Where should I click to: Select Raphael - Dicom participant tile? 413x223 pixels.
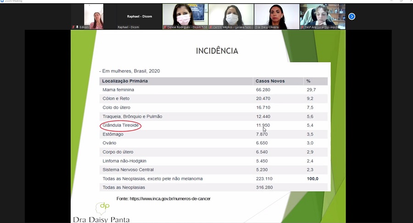[139, 16]
